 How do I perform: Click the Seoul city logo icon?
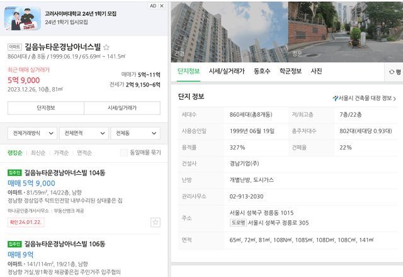tap(335, 98)
